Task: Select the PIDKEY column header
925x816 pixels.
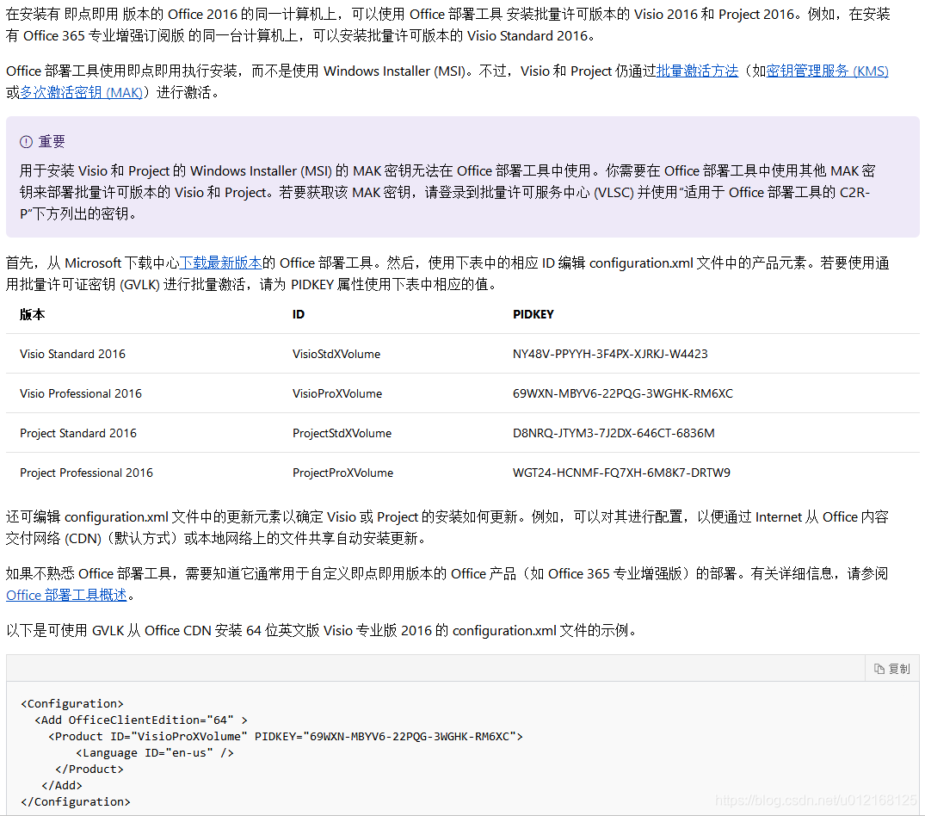Action: [533, 314]
